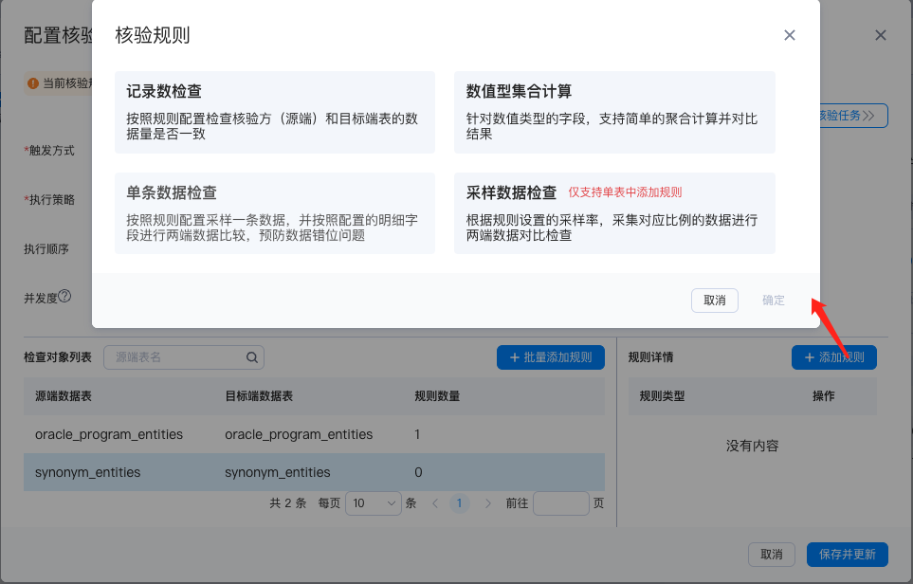Open the 10 per-page dropdown
Screen dimensions: 913x584
coord(374,503)
